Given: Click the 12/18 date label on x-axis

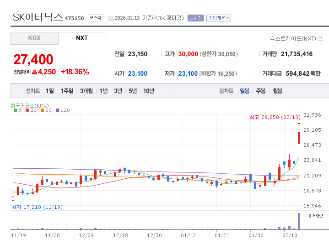Looking at the screenshot, I should 120,235.
